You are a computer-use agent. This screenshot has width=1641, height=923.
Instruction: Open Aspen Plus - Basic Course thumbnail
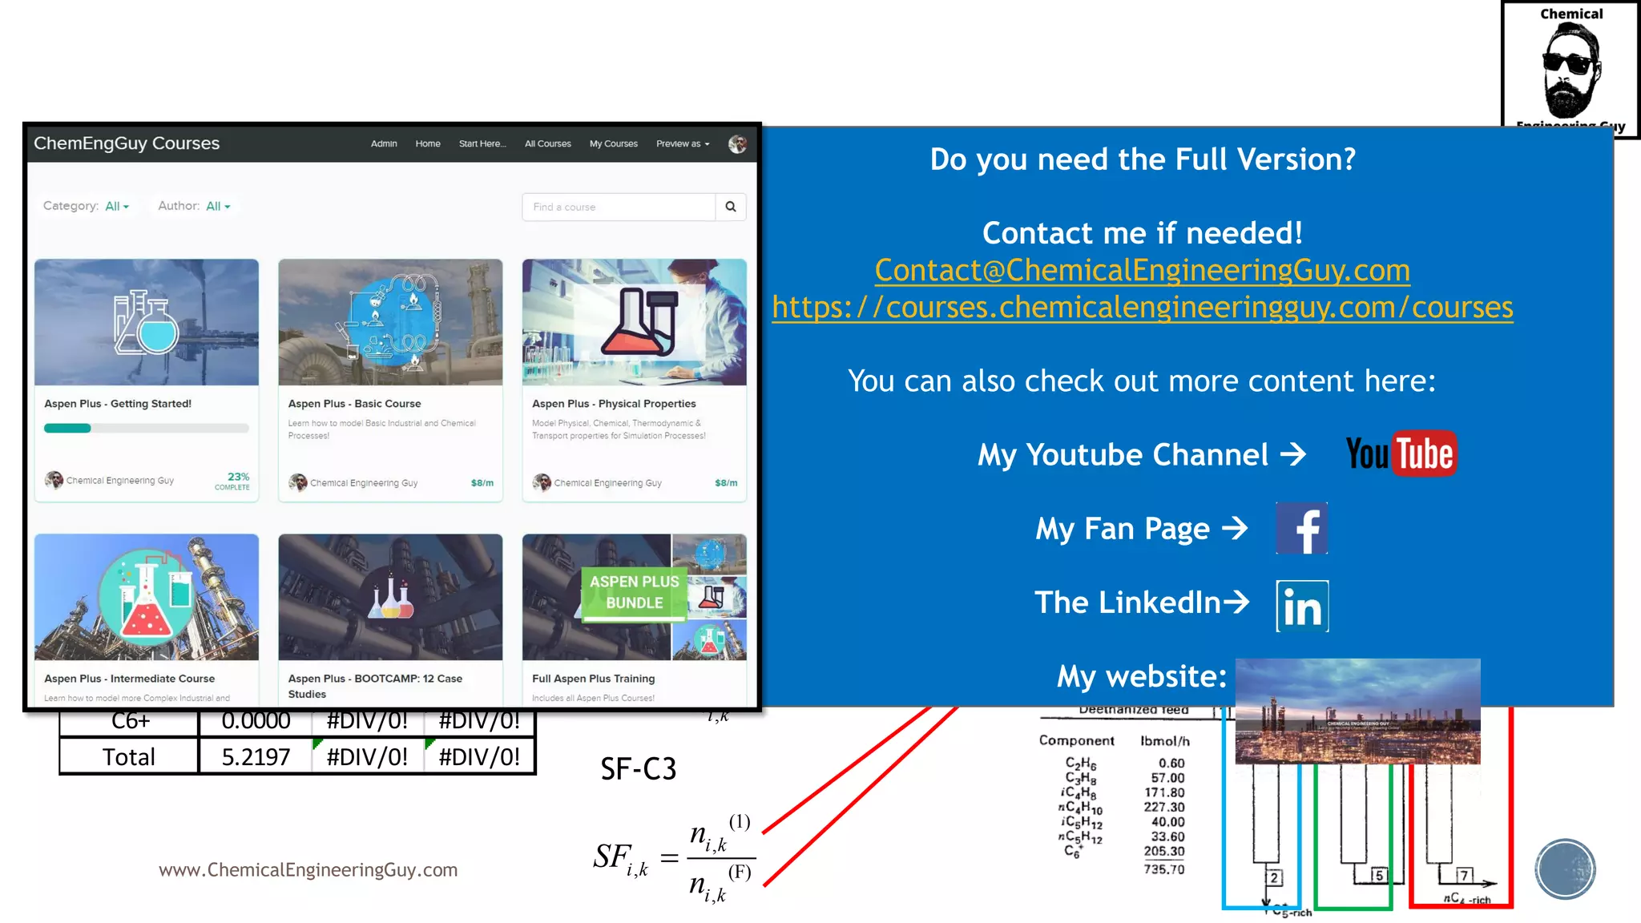(390, 322)
